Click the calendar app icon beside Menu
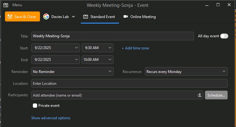 6,5
